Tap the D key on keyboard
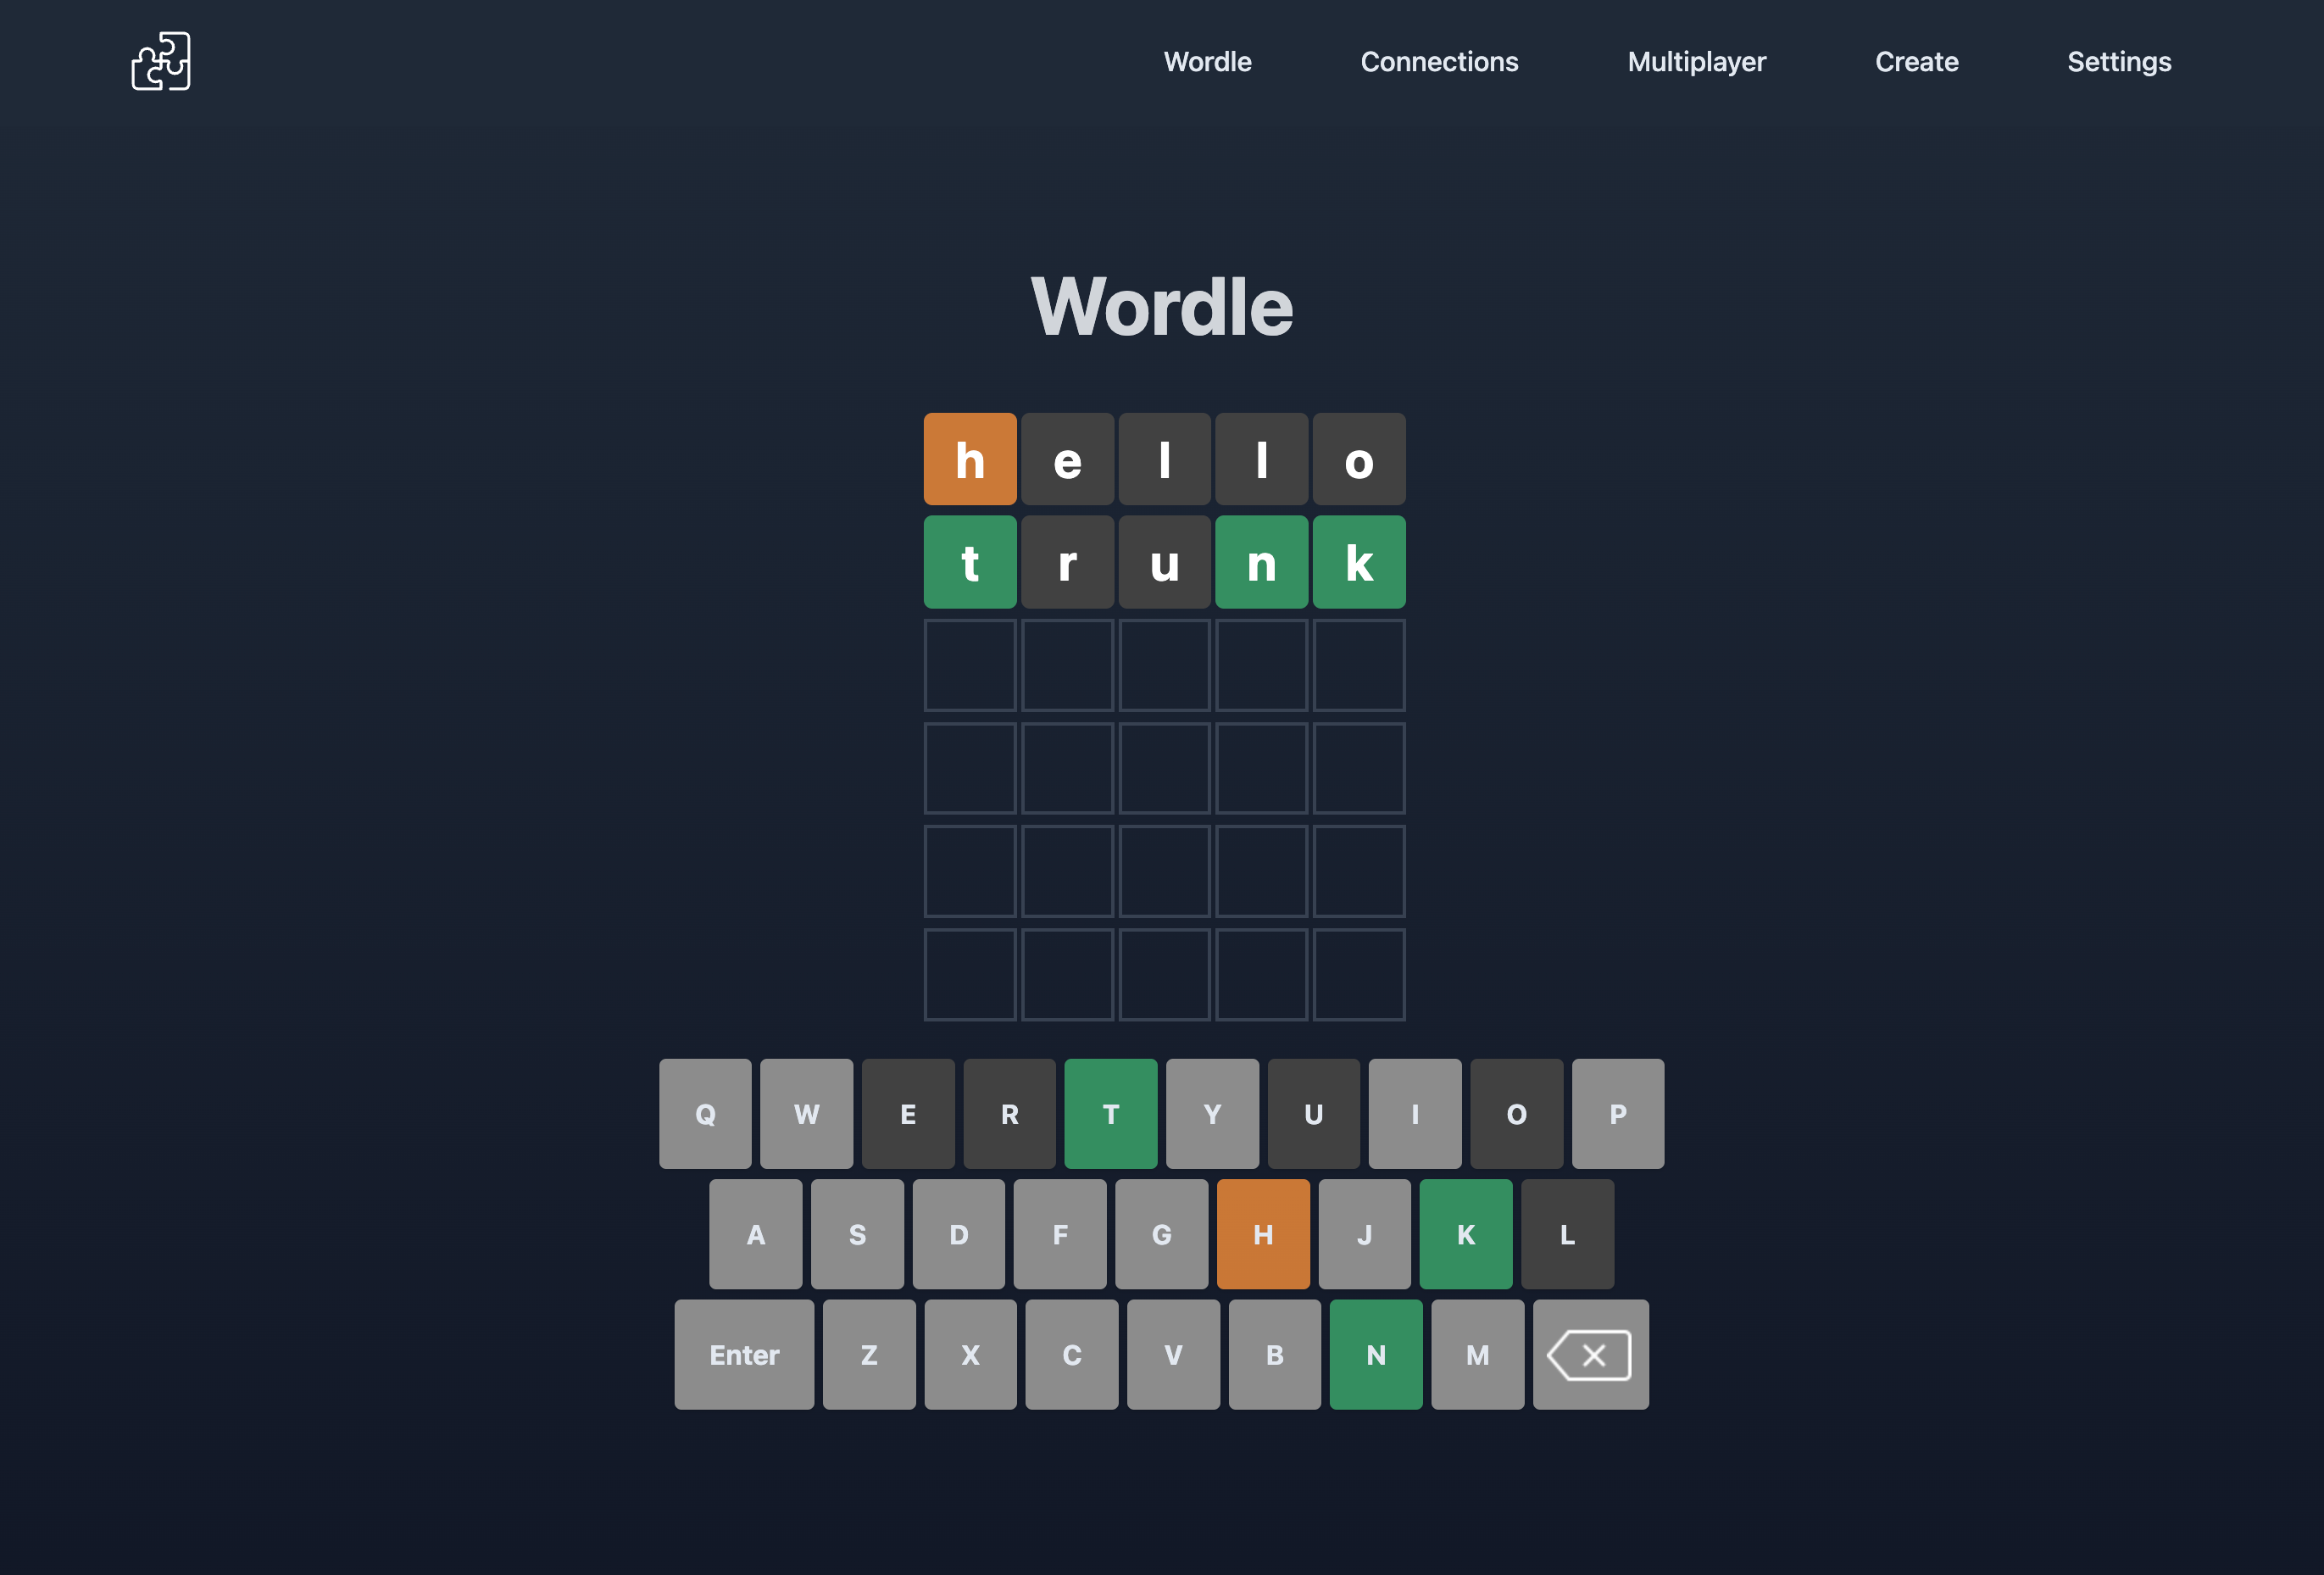 point(959,1234)
